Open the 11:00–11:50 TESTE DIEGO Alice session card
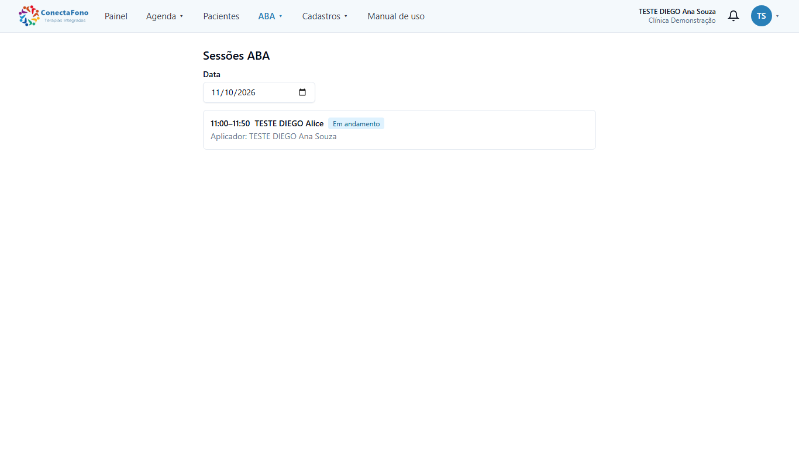Image resolution: width=799 pixels, height=449 pixels. 399,130
